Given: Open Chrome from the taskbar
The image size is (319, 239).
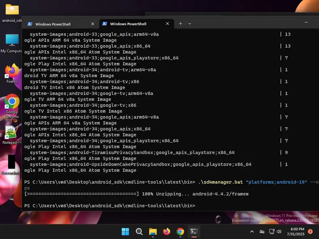Looking at the screenshot, I should coord(180,232).
